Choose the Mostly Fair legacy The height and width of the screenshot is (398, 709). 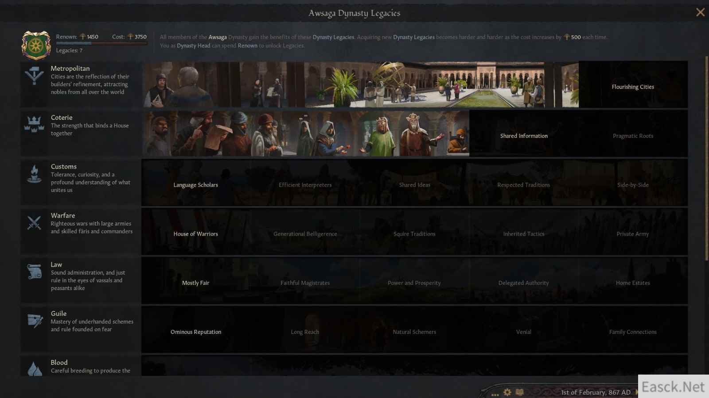[195, 283]
